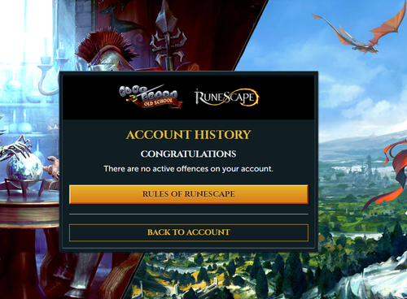Image resolution: width=407 pixels, height=299 pixels.
Task: Open the Rules of RuneScape button
Action: (189, 194)
